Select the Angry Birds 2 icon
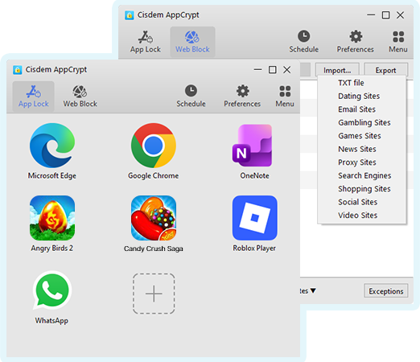Screen dimensions: 420x362 click(52, 218)
